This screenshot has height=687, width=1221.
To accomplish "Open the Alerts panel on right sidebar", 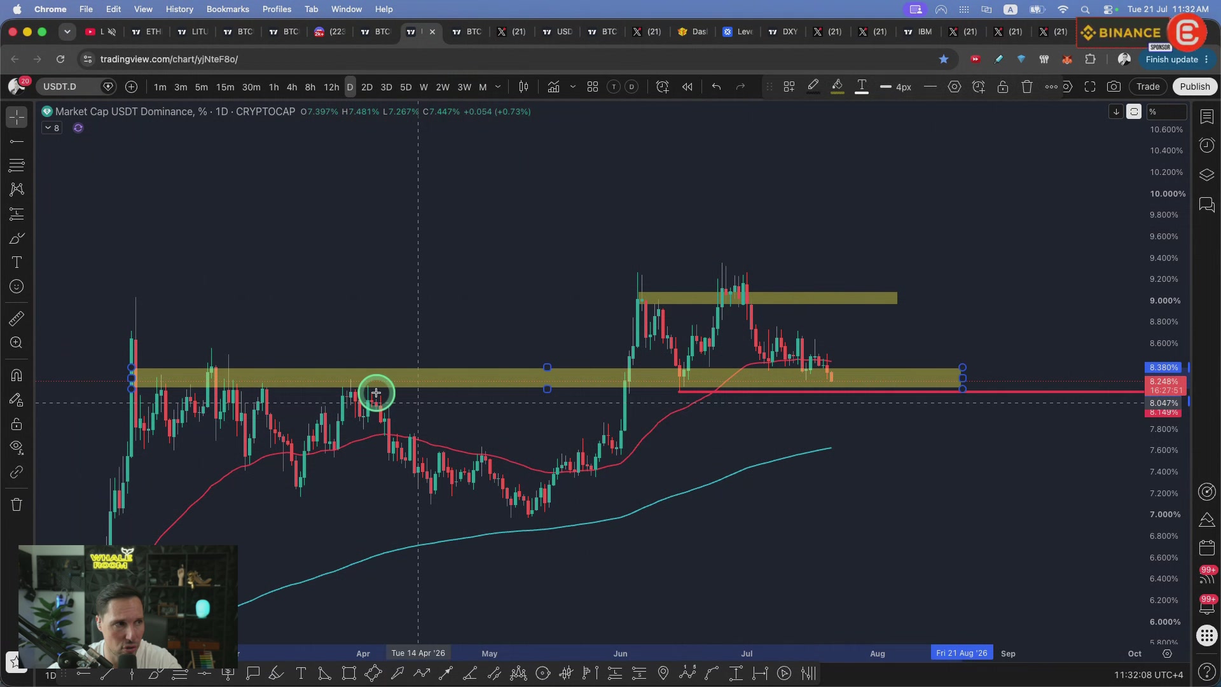I will click(x=1206, y=146).
